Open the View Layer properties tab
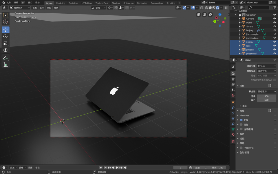Viewport: 278px width, 174px height. [x=233, y=84]
